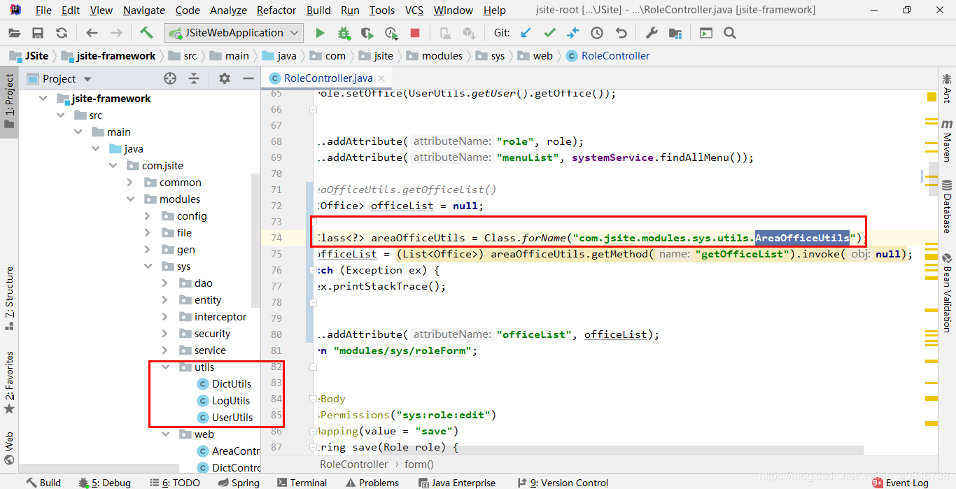956x489 pixels.
Task: Revert changes with the undo arrow icon
Action: (621, 33)
